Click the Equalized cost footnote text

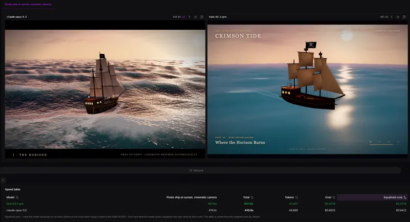point(132,217)
